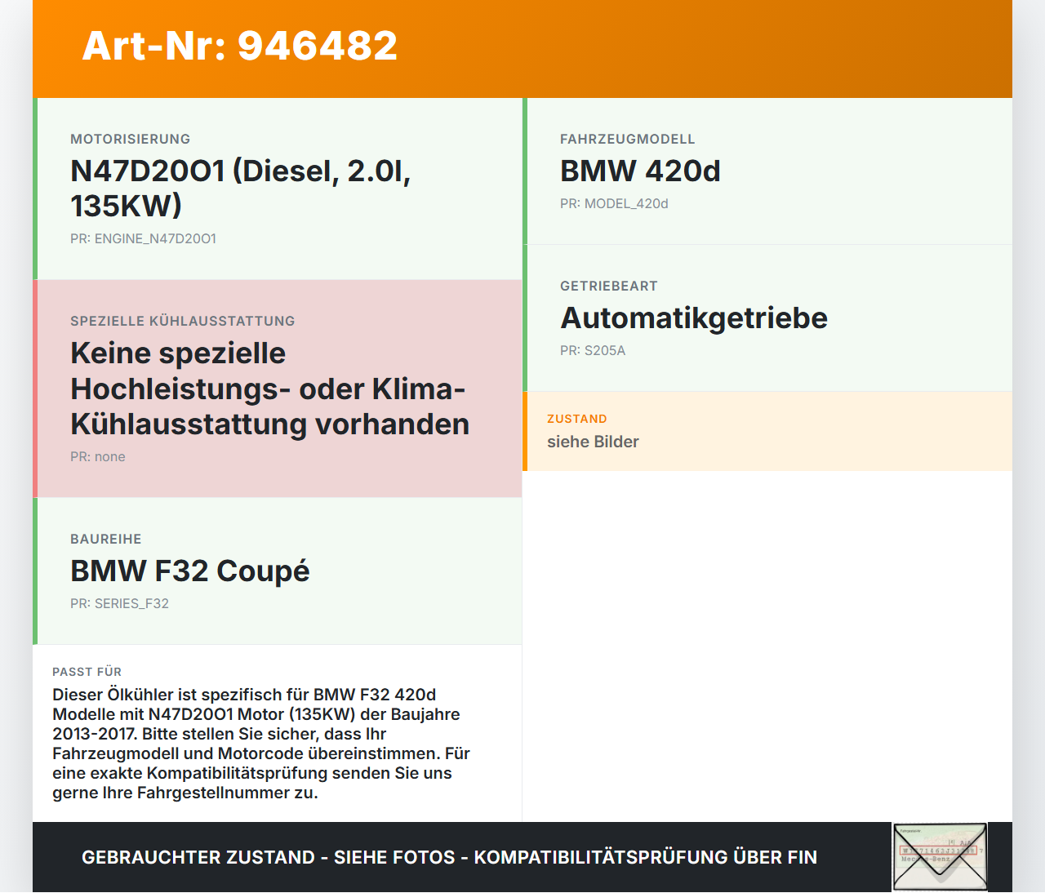The width and height of the screenshot is (1045, 893).
Task: Click the Art-Nr: 946482 heading
Action: pyautogui.click(x=239, y=46)
